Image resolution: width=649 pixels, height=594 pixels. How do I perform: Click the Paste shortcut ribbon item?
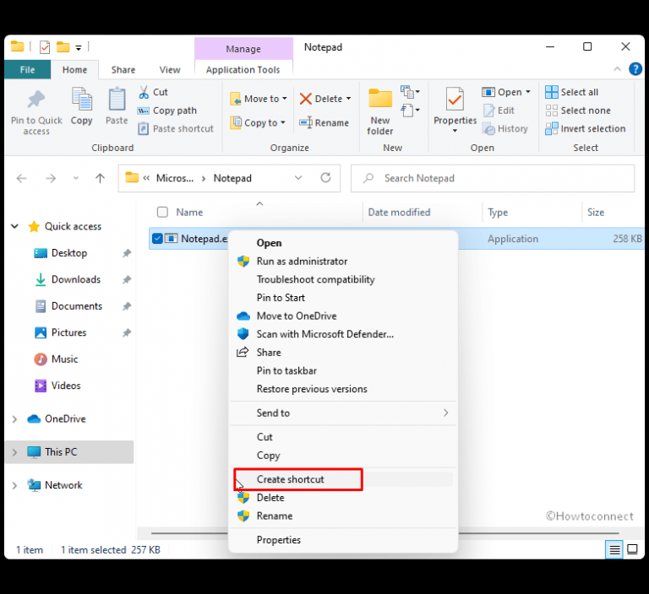pos(176,128)
